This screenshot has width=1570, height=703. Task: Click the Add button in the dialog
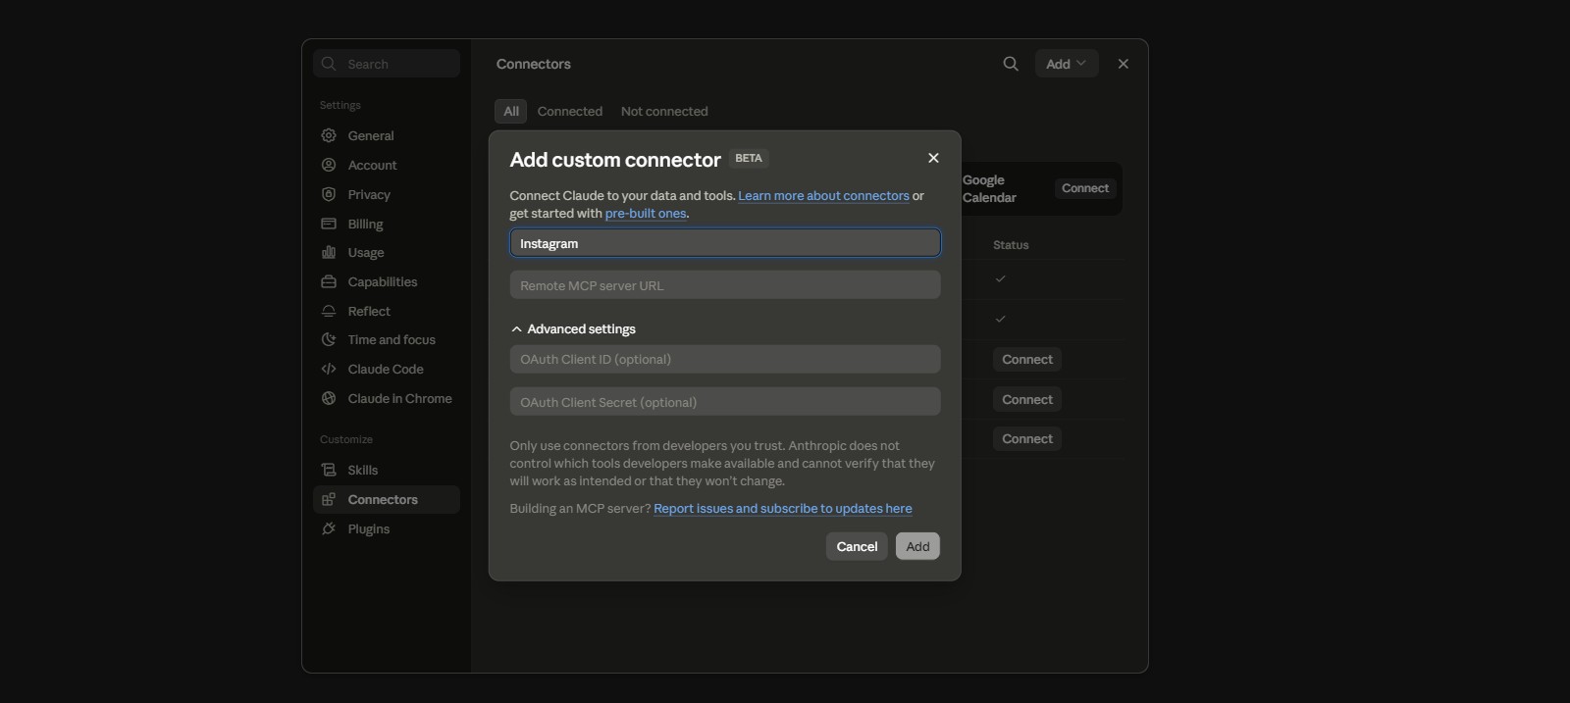pos(917,546)
